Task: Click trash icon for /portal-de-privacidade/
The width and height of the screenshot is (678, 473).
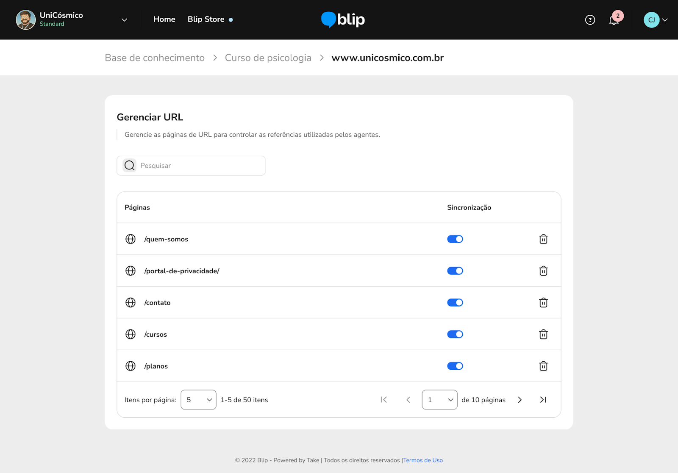Action: click(543, 271)
